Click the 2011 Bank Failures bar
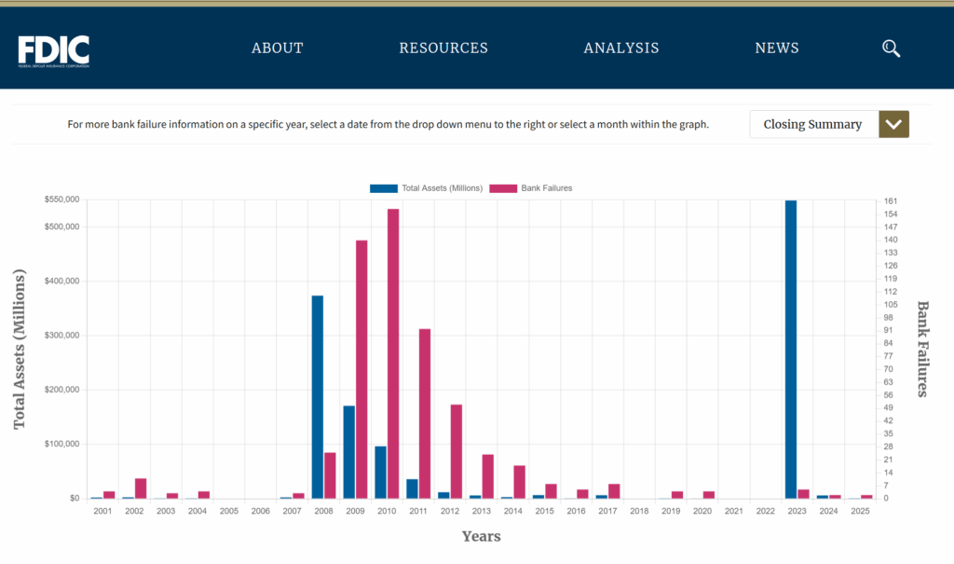Screen dimensions: 954x564 click(425, 413)
